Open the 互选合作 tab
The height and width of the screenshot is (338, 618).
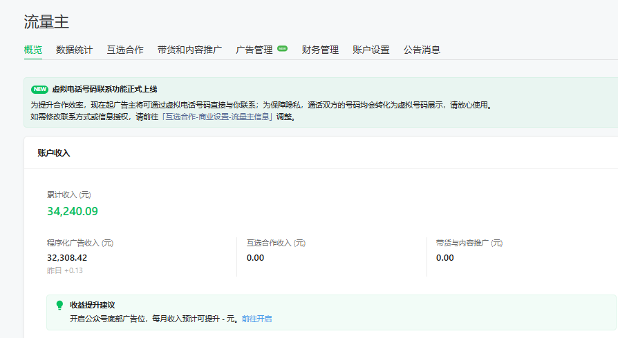coord(125,50)
